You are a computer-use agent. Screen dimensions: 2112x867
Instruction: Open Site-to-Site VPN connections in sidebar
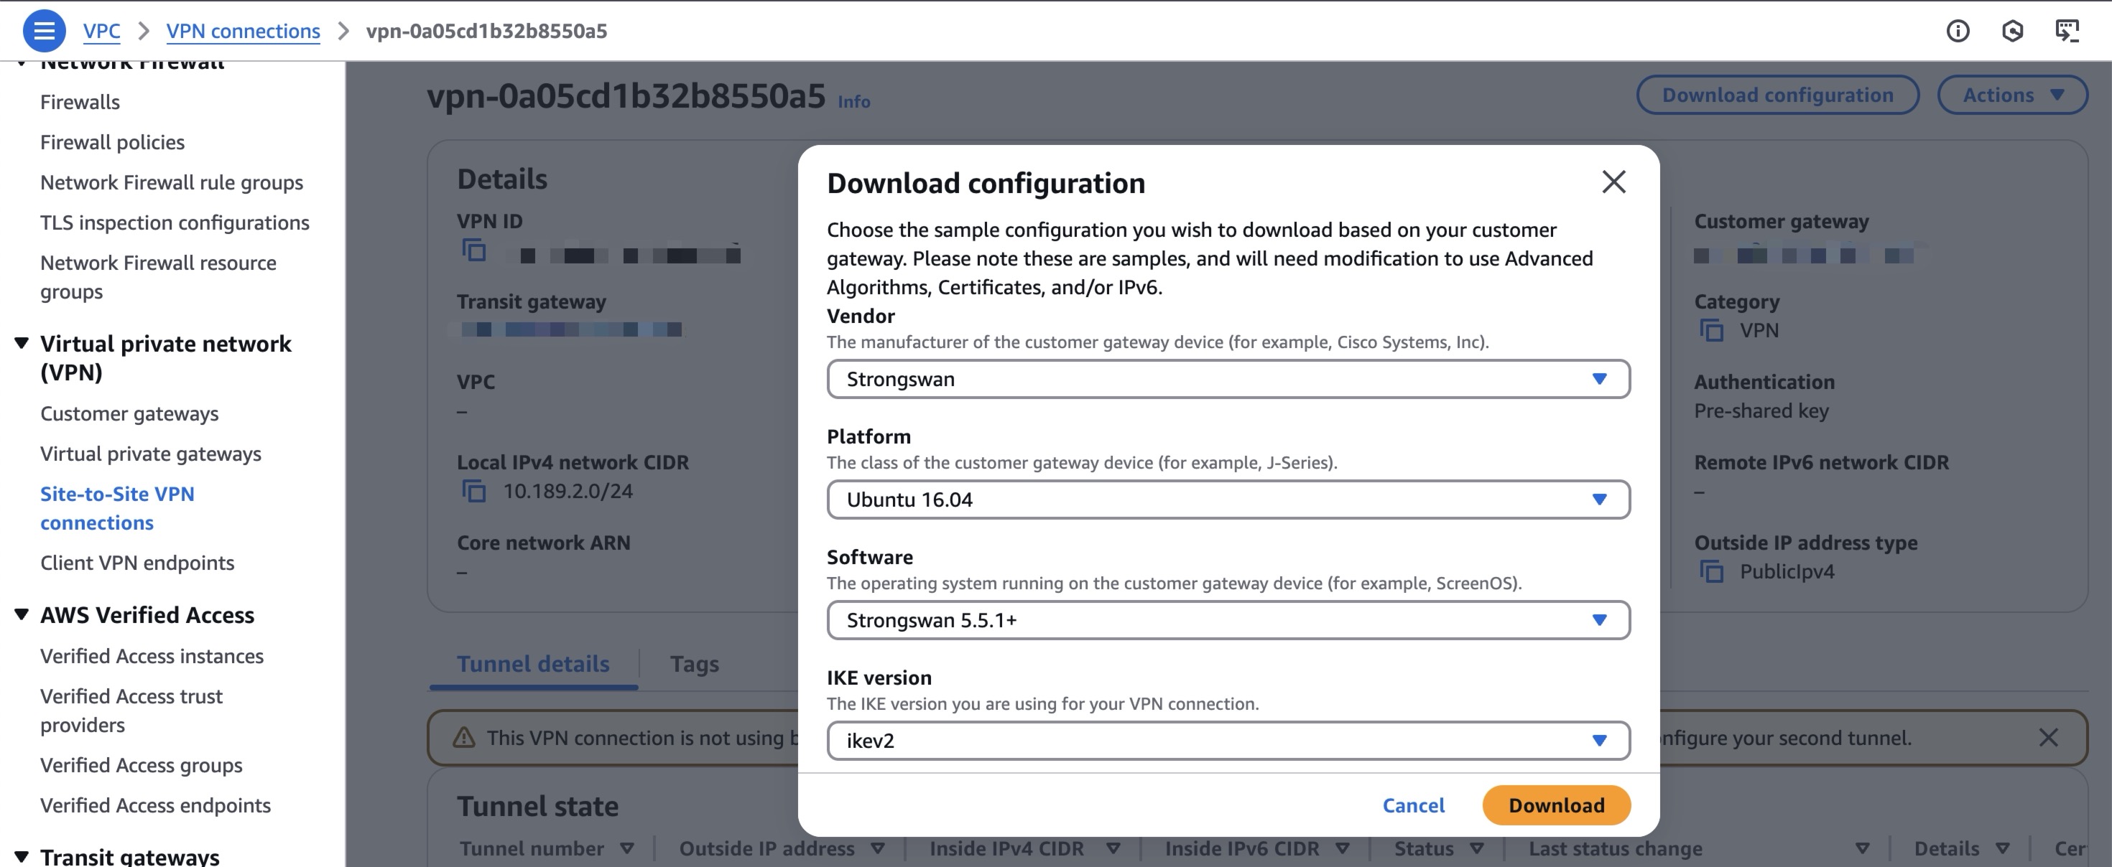pos(117,508)
